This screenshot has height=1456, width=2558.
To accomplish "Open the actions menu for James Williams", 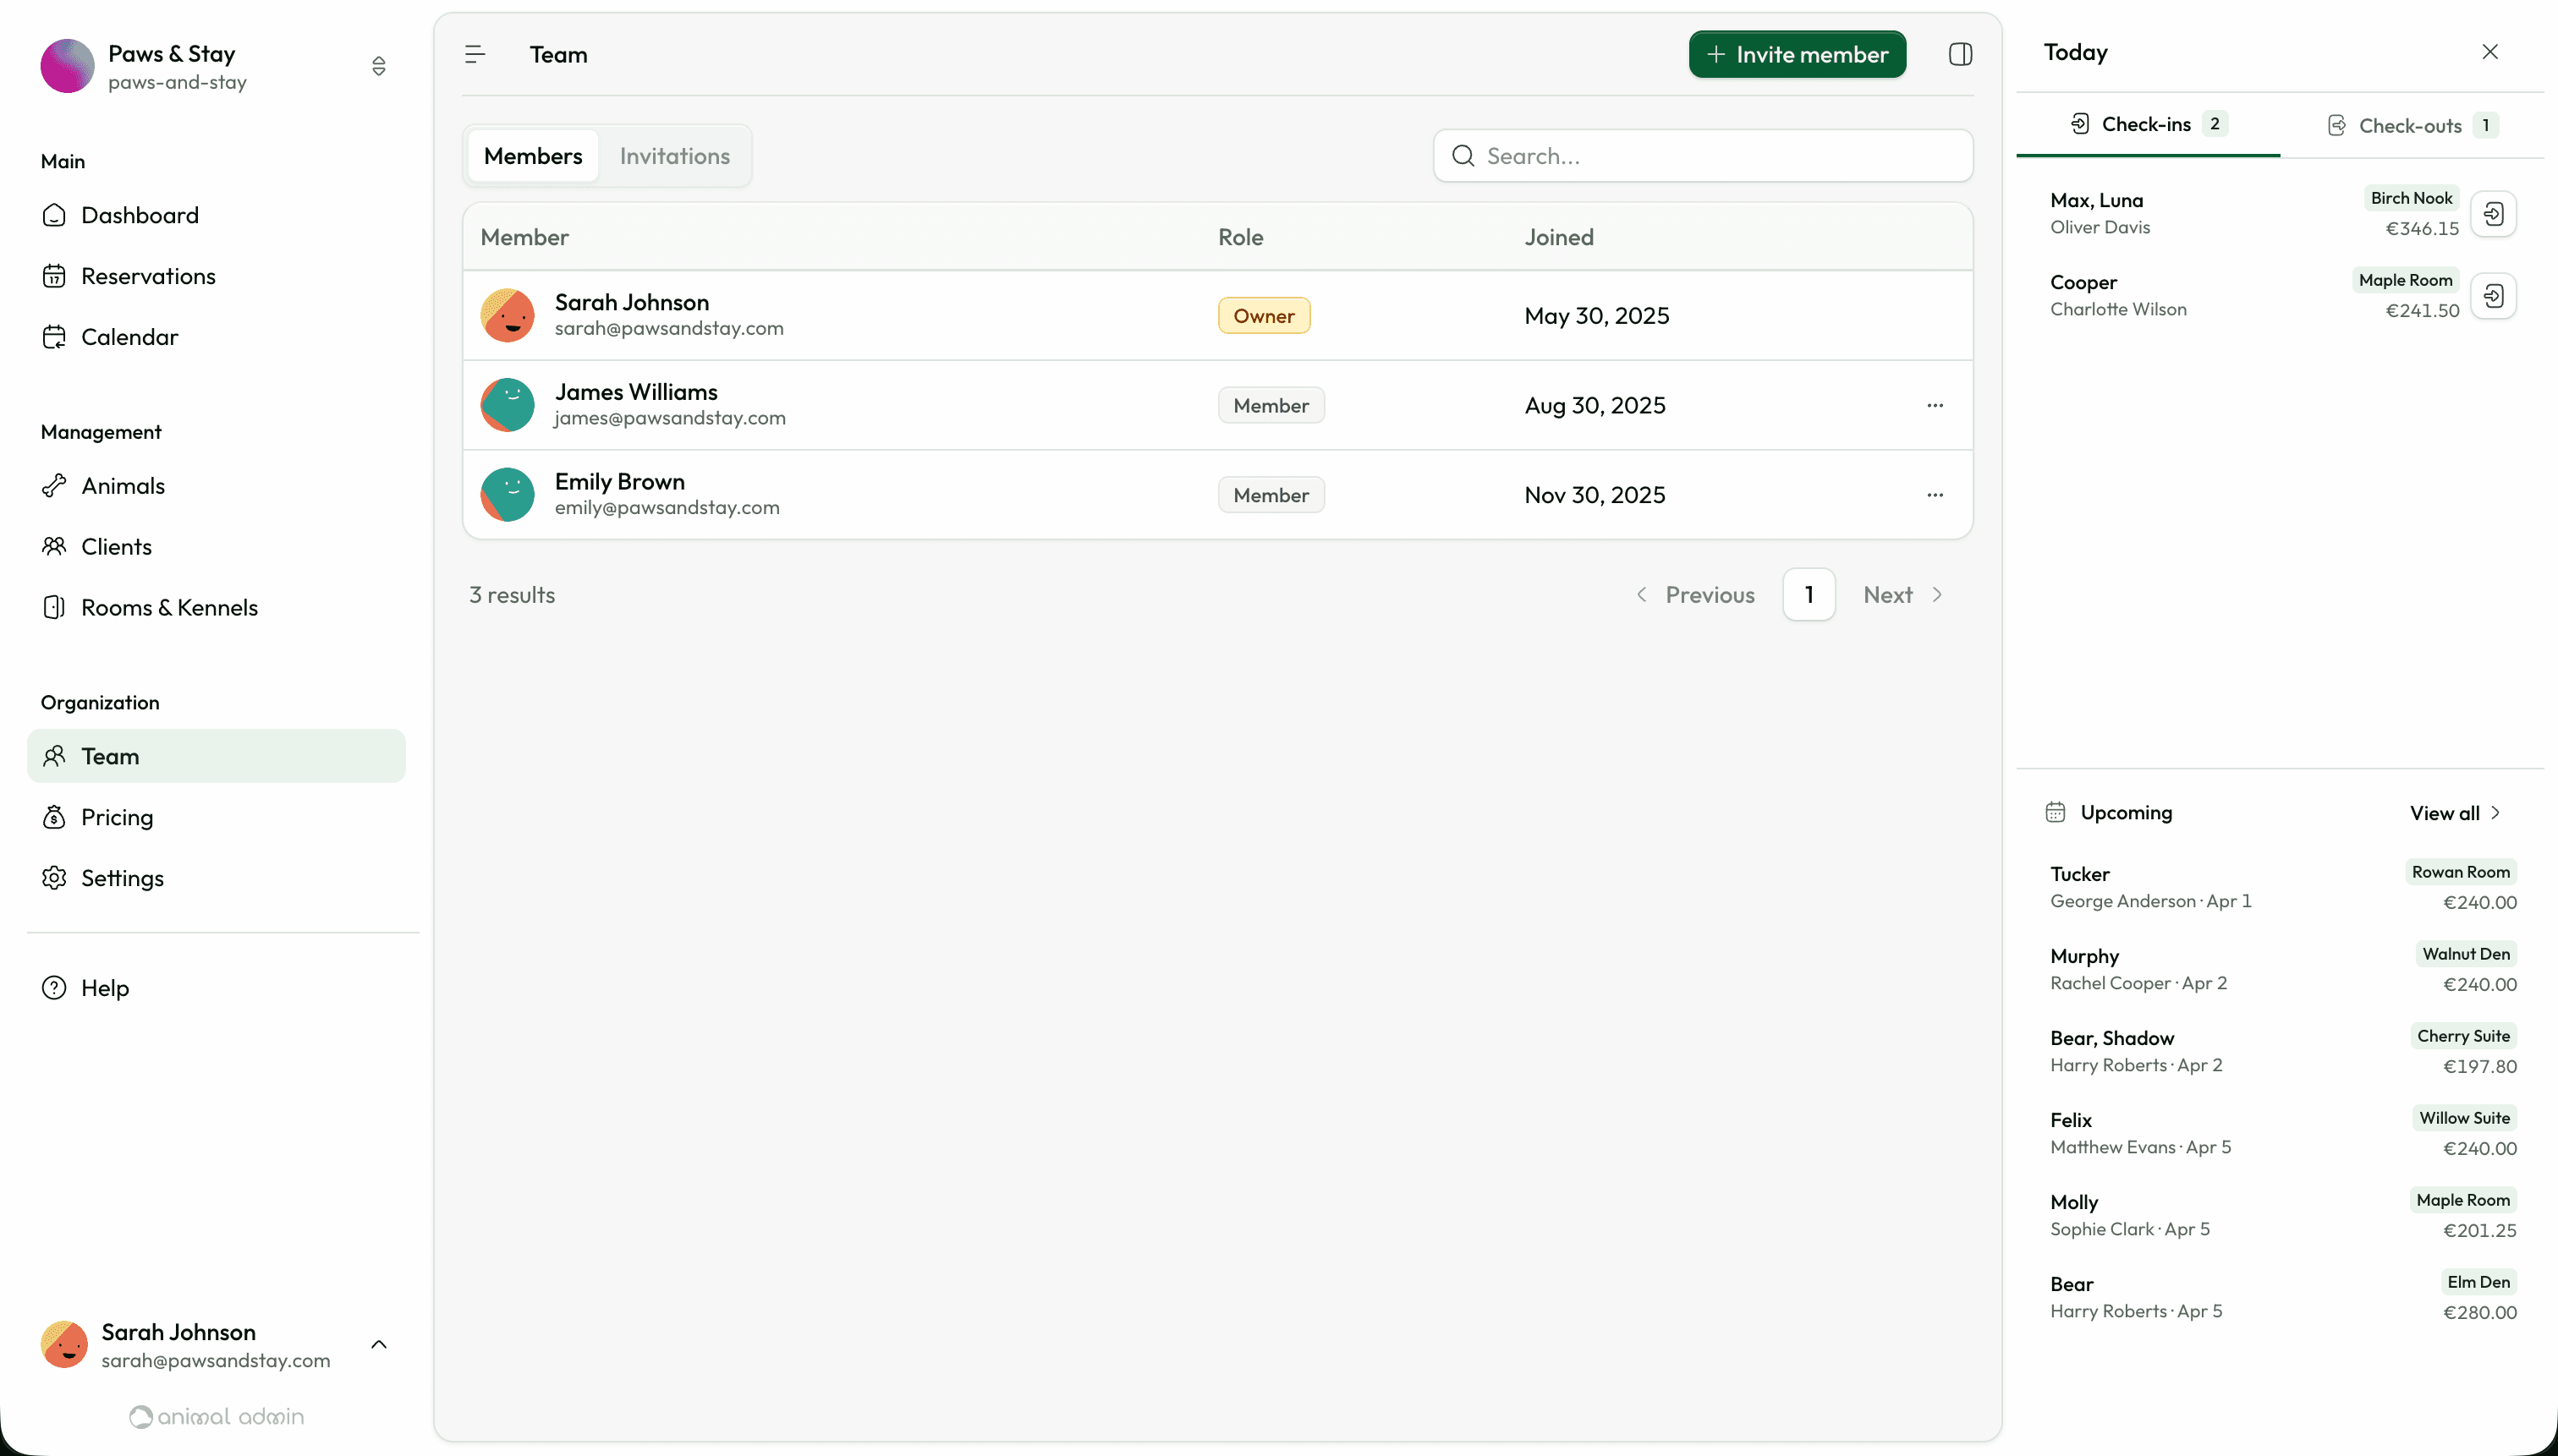I will [x=1935, y=404].
